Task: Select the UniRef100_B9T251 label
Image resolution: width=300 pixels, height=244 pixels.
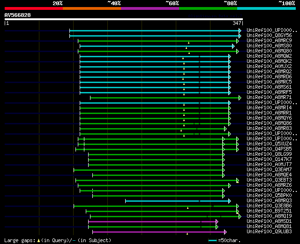Action: pyautogui.click(x=269, y=211)
